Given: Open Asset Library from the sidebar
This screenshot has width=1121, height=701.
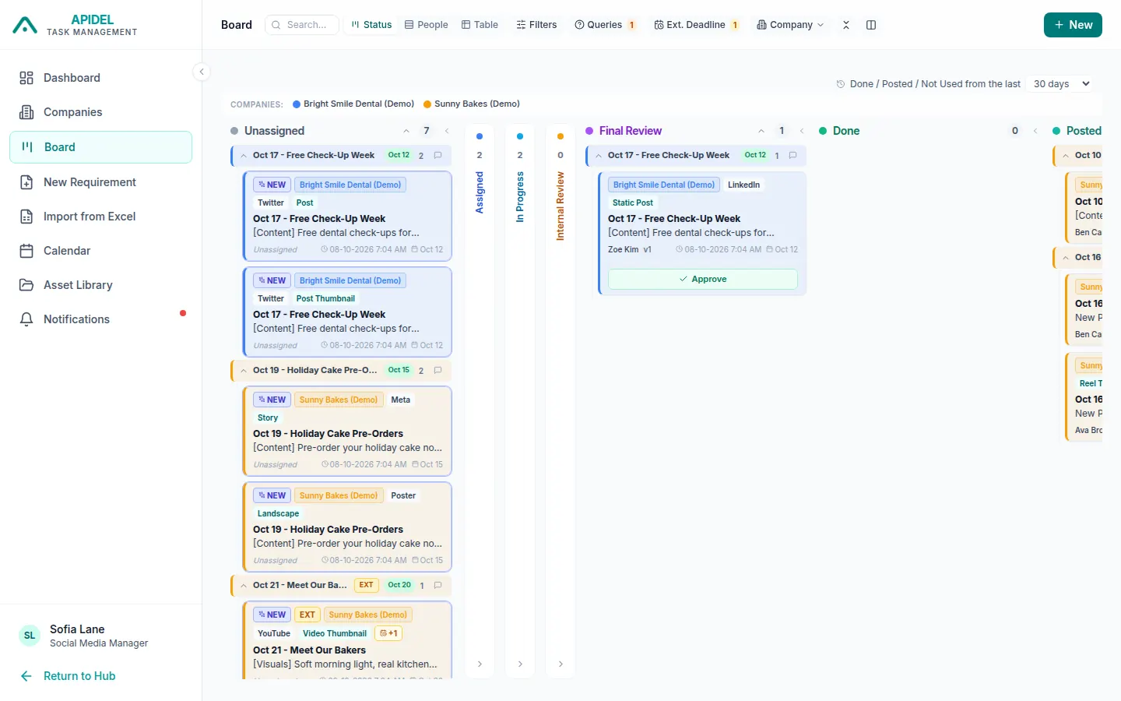Looking at the screenshot, I should 100,285.
